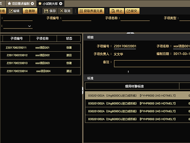190x143 pixels.
Task: Select row Z201706220012
Action: 40,55
